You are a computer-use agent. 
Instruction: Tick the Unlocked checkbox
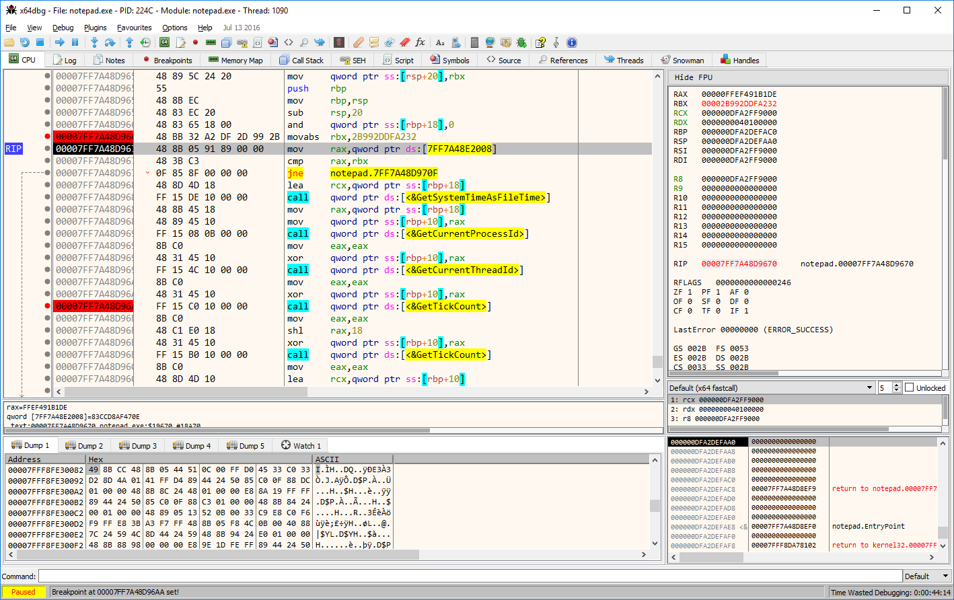coord(910,387)
